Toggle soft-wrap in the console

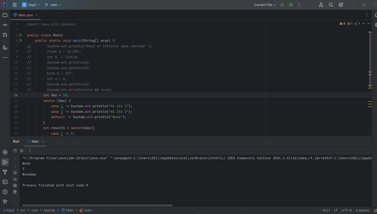pyautogui.click(x=15, y=173)
